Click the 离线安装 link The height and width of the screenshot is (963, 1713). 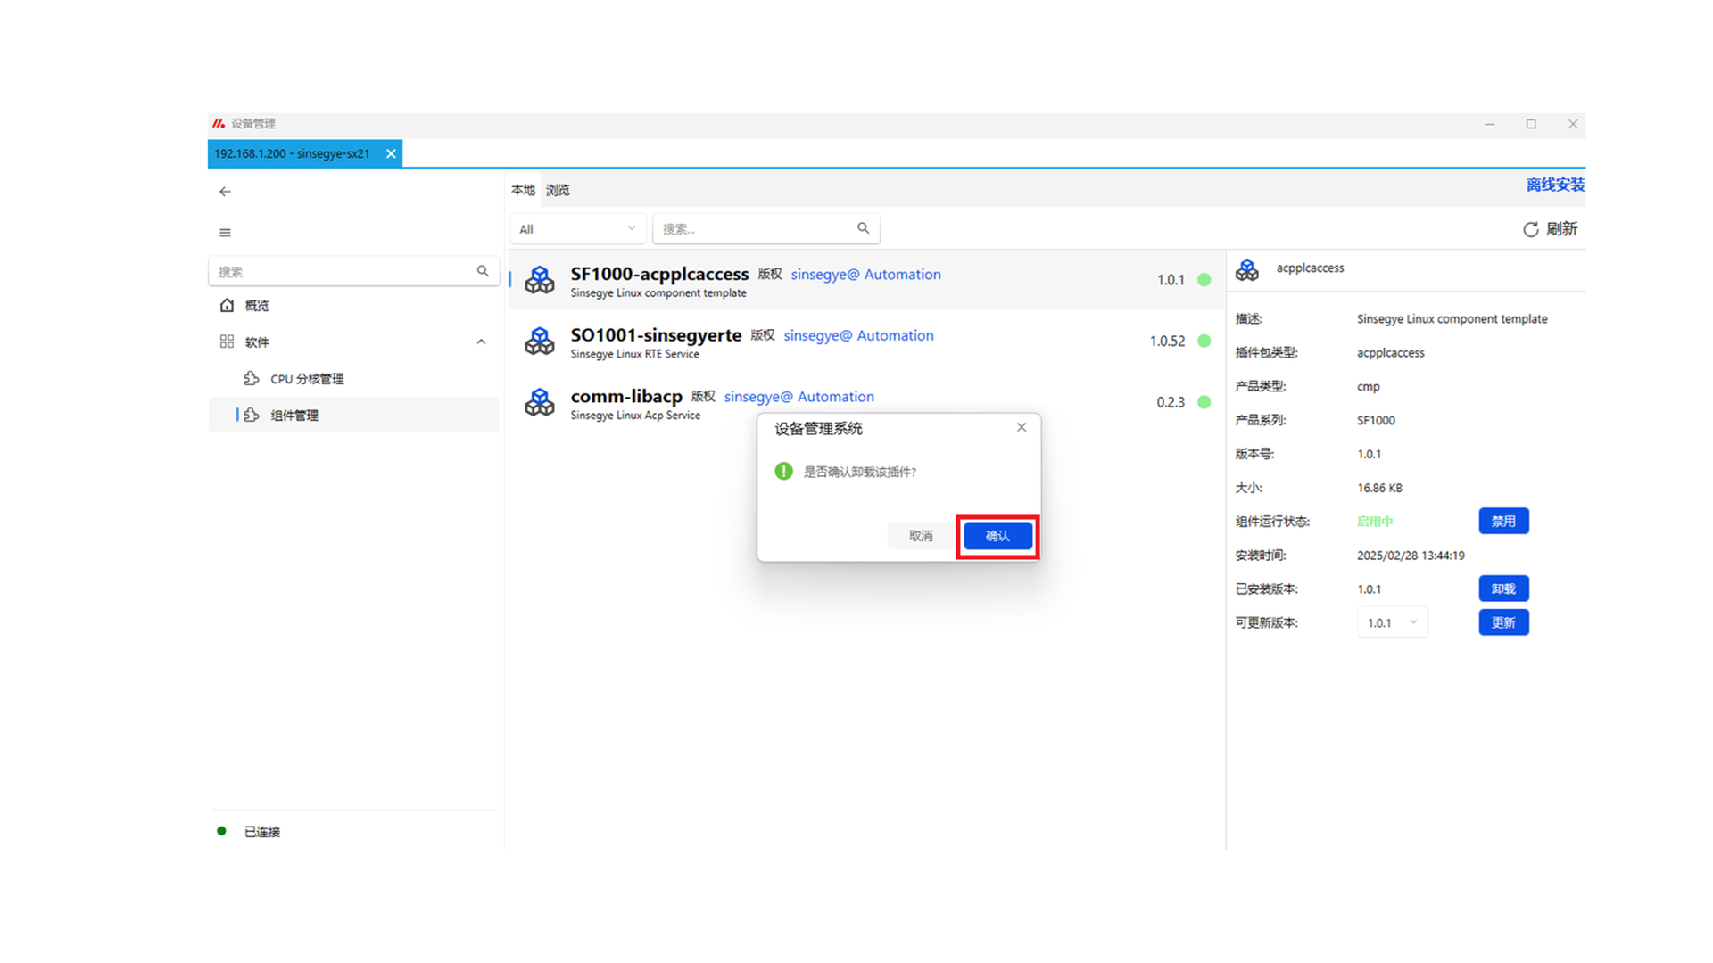(x=1554, y=185)
